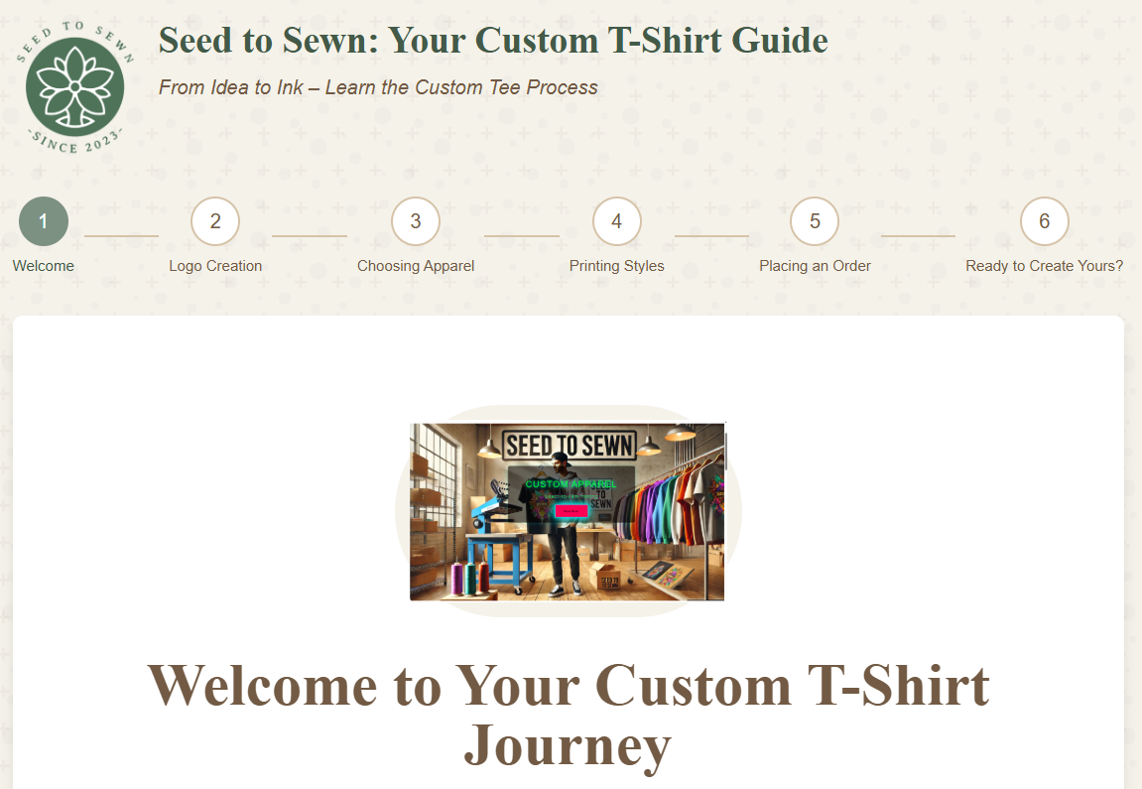Go to step 6 circle
This screenshot has height=789, width=1142.
pyautogui.click(x=1045, y=221)
